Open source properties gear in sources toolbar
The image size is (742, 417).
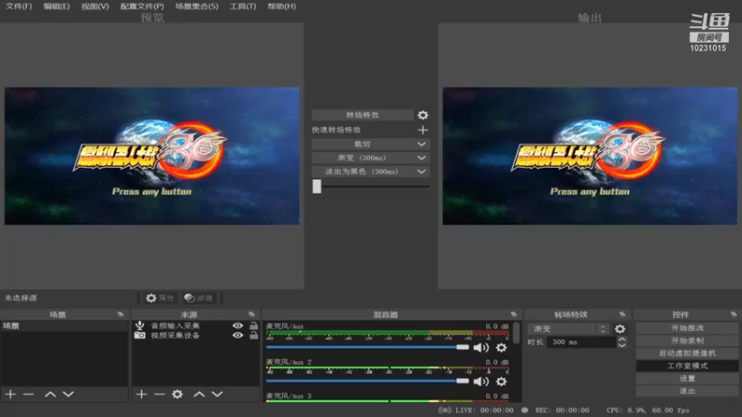point(177,394)
